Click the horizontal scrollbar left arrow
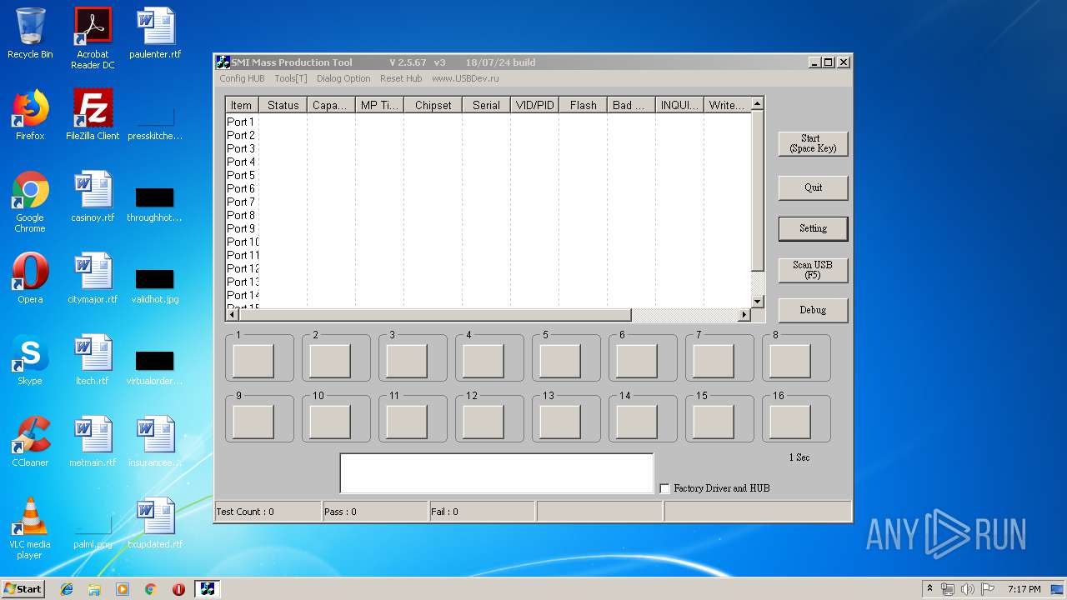 (x=233, y=315)
